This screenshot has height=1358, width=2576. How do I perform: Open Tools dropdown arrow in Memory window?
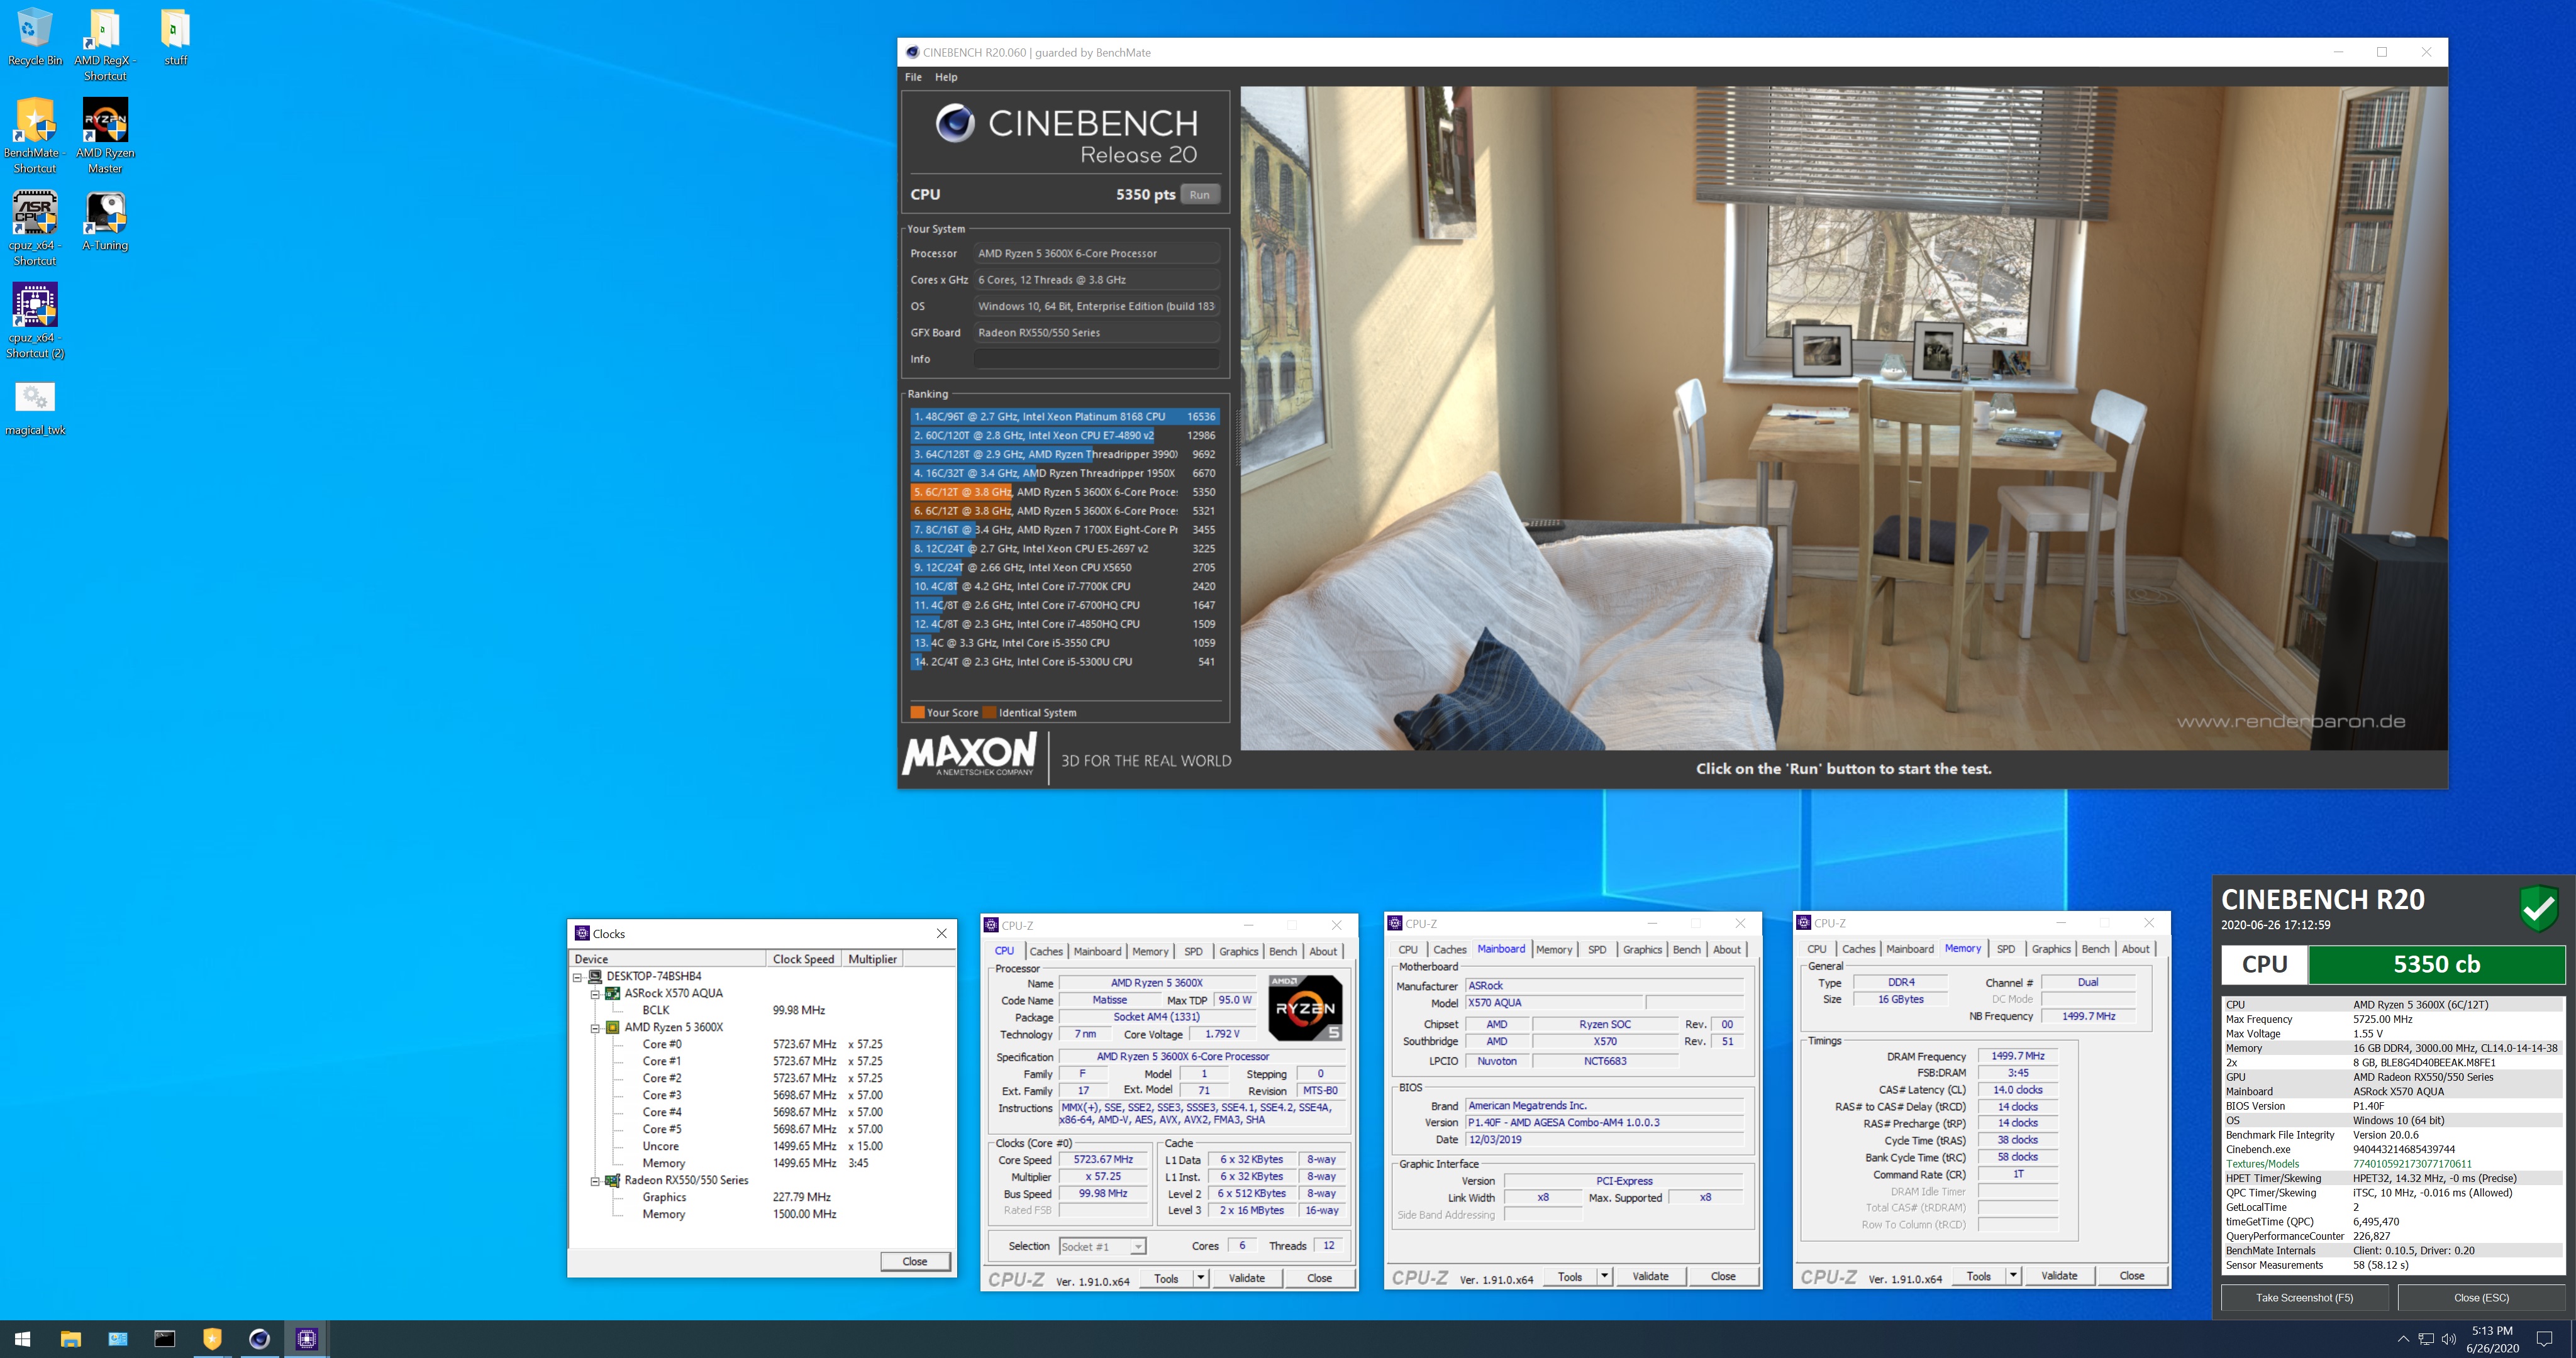click(x=2013, y=1276)
